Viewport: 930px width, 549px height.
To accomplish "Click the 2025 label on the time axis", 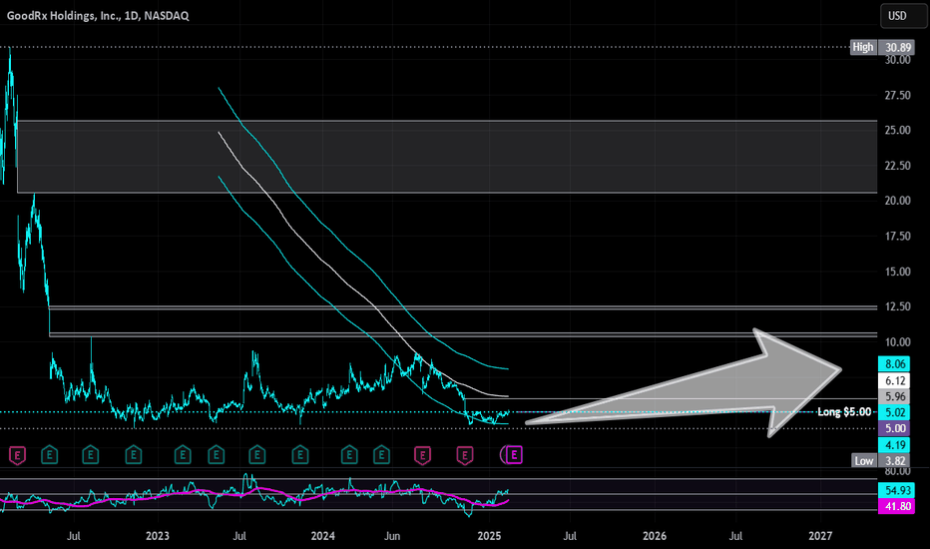I will [x=489, y=536].
